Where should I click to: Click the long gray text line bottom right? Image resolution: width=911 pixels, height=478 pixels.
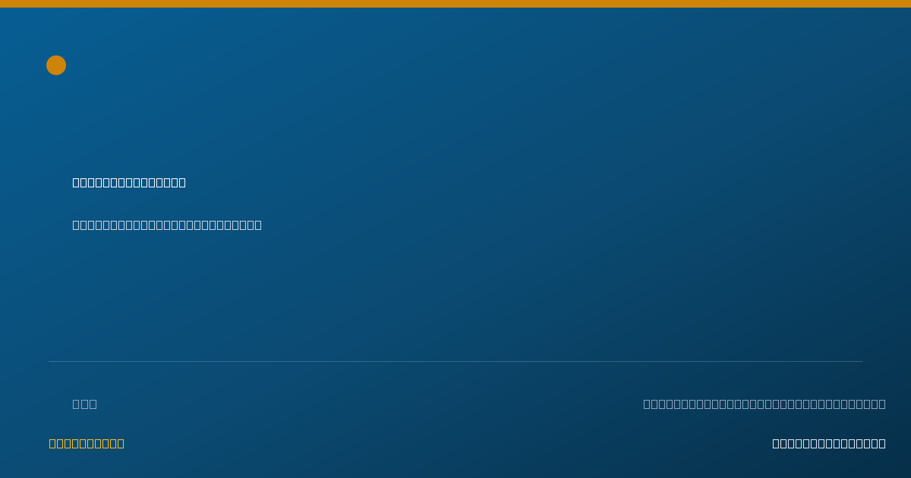click(x=764, y=404)
